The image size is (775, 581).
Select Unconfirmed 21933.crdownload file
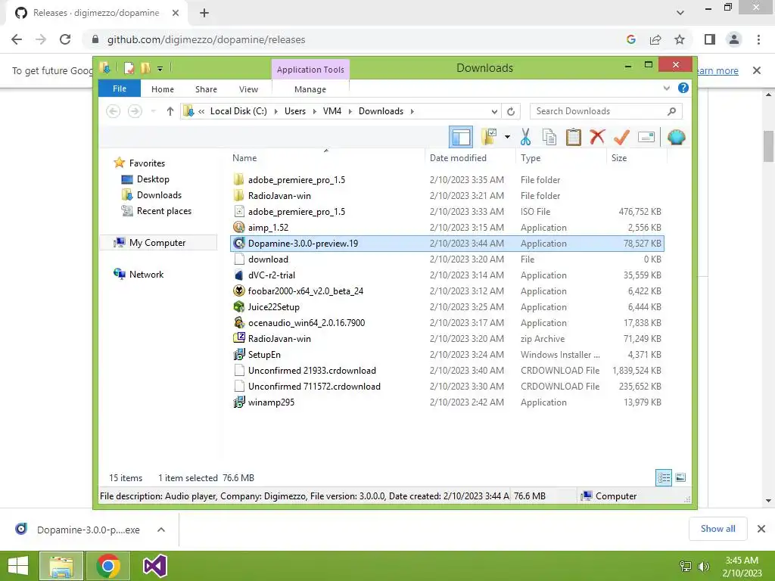[447, 371]
